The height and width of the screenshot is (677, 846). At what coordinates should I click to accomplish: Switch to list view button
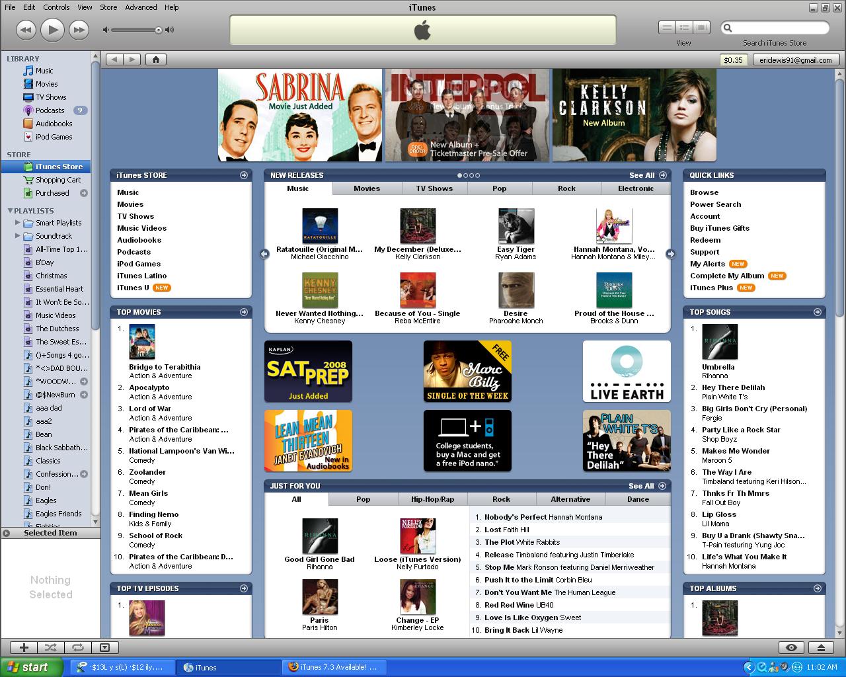[x=667, y=27]
